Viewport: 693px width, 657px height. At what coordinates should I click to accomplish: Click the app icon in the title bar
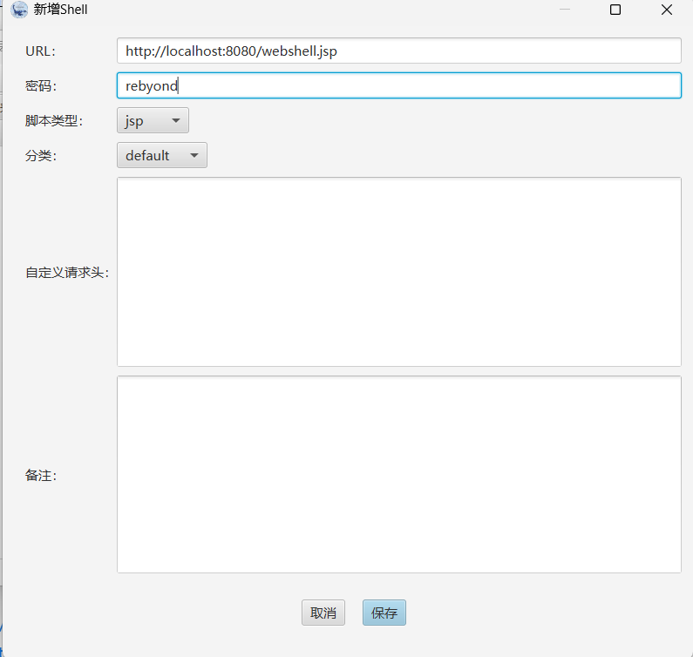pos(18,10)
